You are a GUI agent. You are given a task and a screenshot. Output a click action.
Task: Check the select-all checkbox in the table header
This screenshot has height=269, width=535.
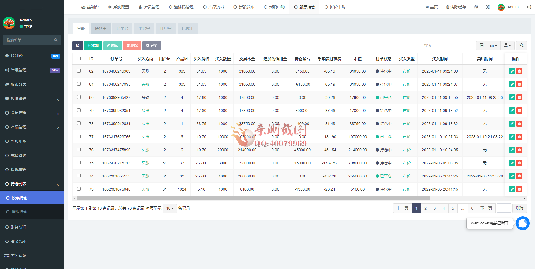[x=79, y=58]
